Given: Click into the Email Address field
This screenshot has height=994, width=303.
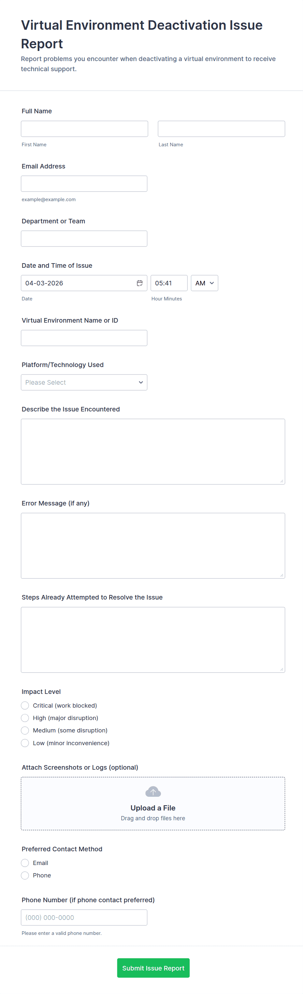Looking at the screenshot, I should tap(84, 184).
